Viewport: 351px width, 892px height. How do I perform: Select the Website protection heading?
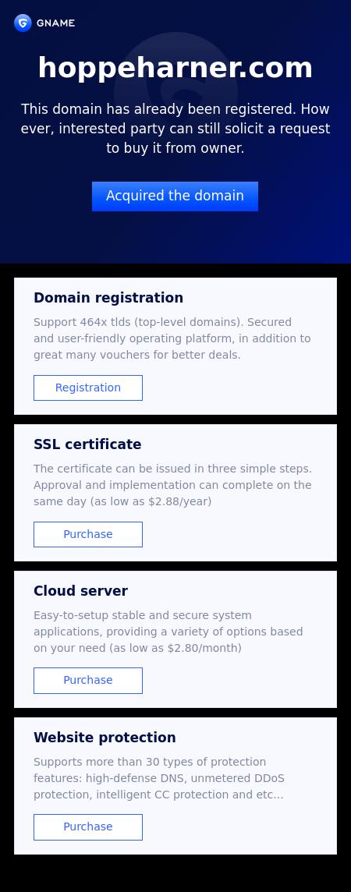(x=105, y=738)
